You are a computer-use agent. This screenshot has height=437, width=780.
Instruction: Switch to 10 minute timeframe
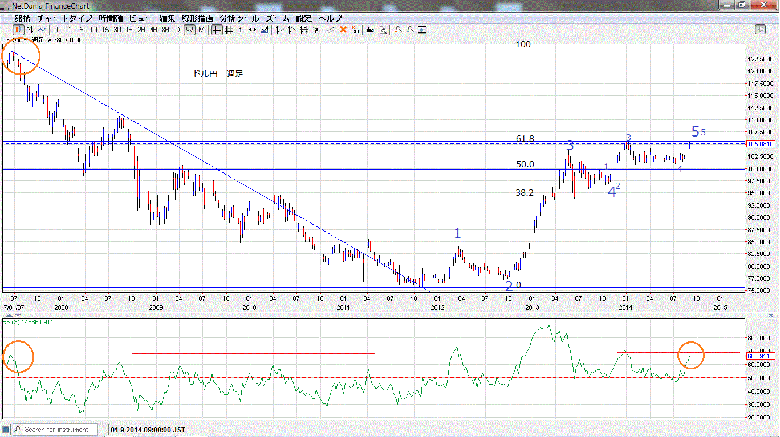click(94, 30)
